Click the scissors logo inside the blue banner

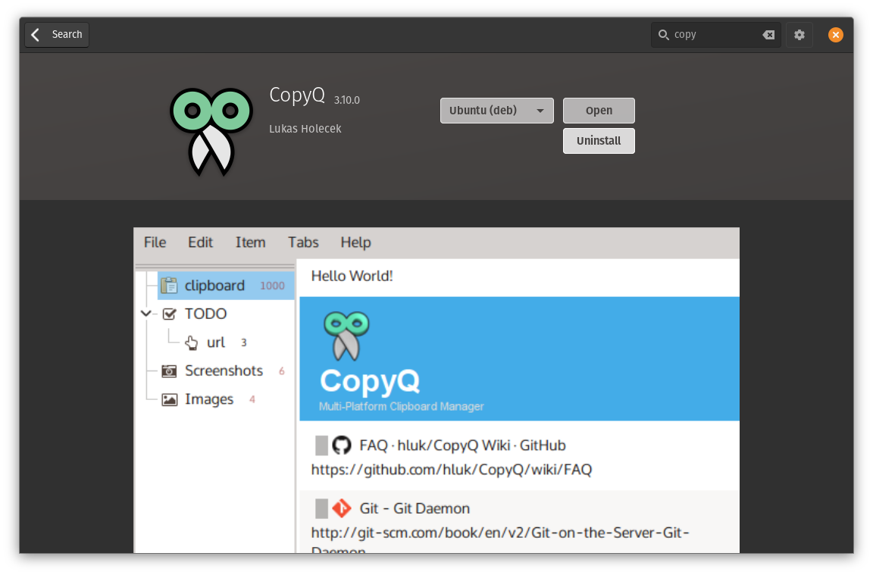[346, 336]
